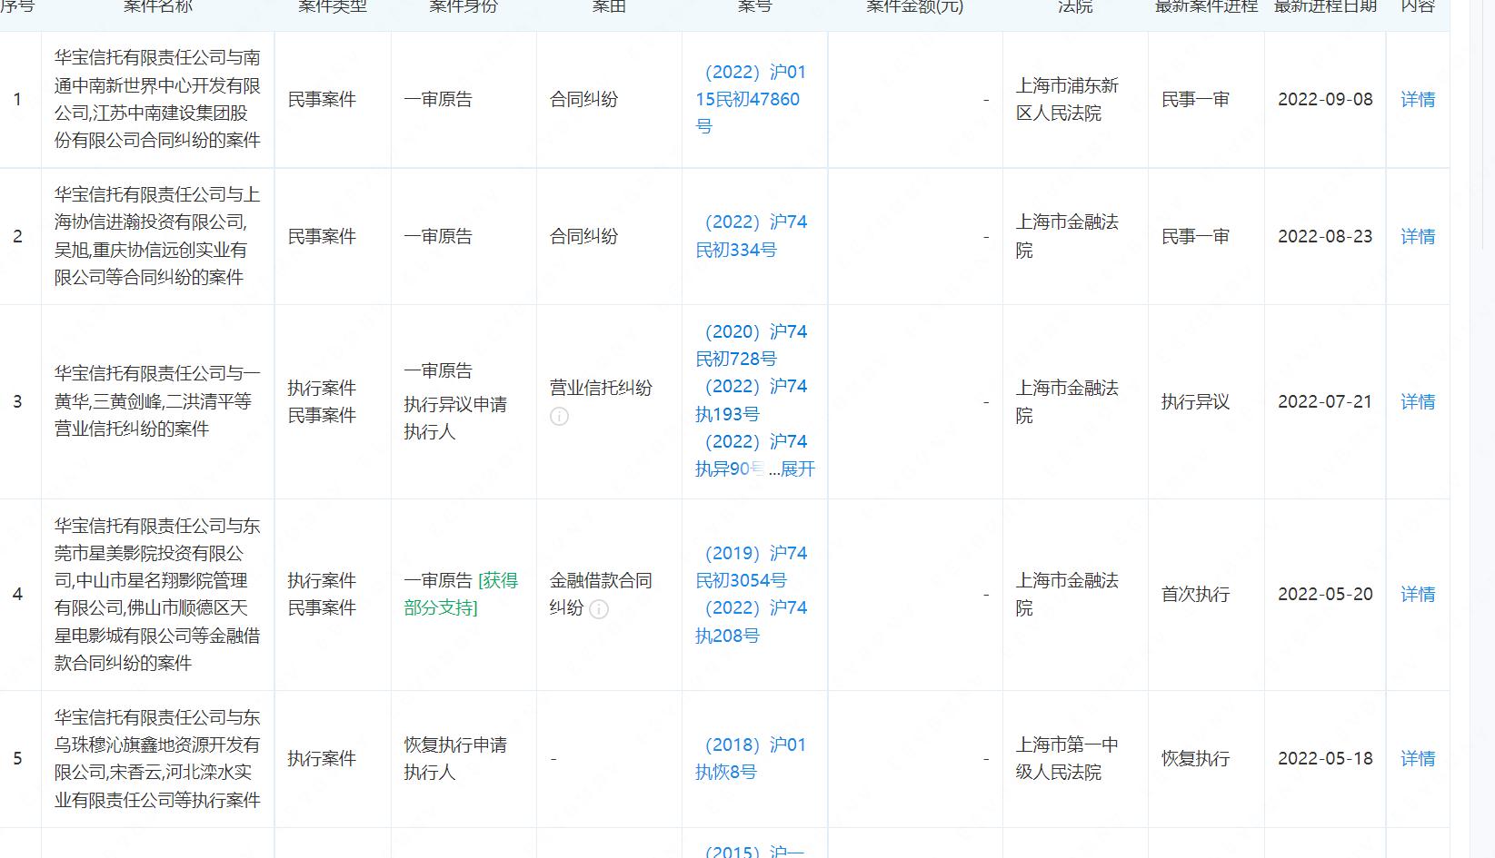Click 详情 for the 首次执行 case

click(1418, 594)
